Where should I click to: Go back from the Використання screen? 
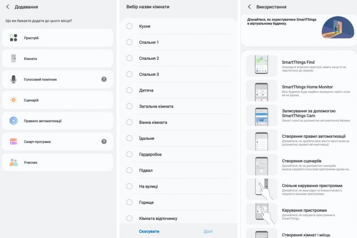tap(249, 7)
